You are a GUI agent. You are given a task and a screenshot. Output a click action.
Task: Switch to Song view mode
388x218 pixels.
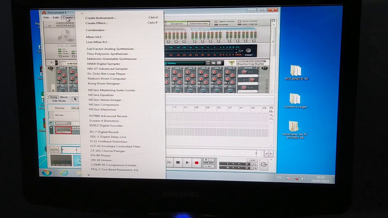53,97
